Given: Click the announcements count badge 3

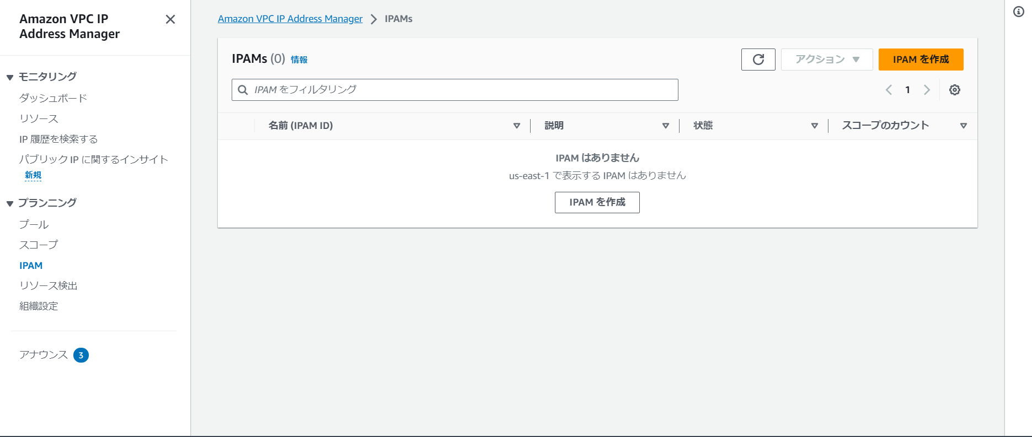Looking at the screenshot, I should coord(81,355).
